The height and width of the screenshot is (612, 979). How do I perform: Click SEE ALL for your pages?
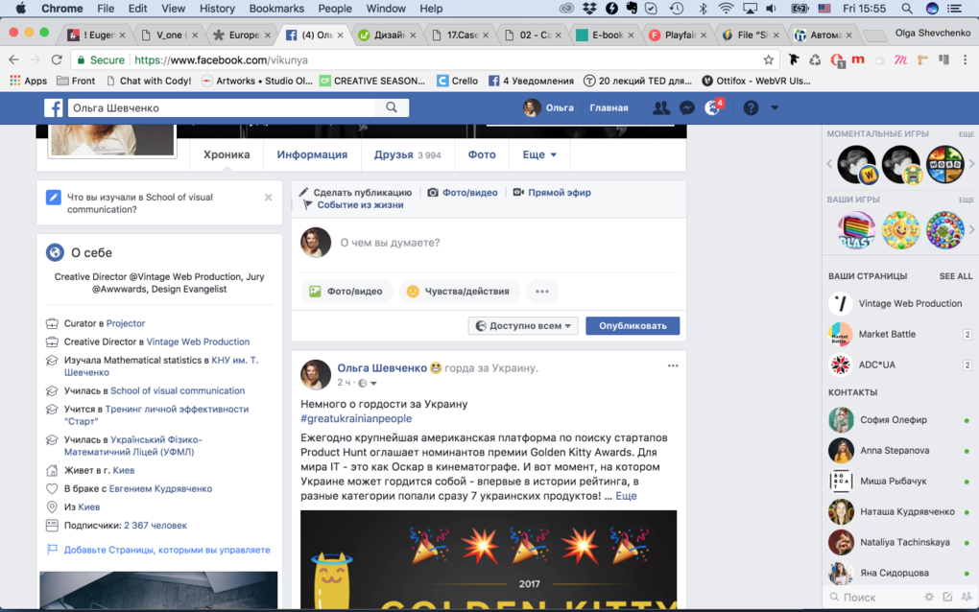tap(955, 275)
